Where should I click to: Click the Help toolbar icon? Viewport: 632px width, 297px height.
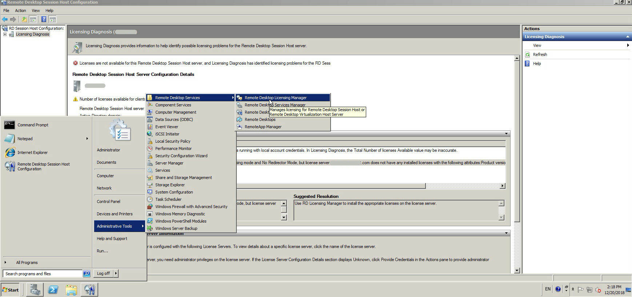[44, 19]
